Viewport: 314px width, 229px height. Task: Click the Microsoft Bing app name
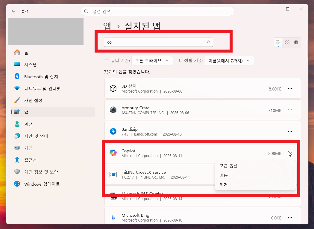coord(135,215)
